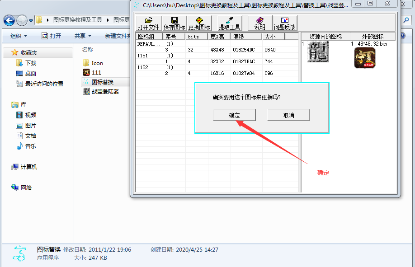Click the 资源内的图标 panel header
The image size is (415, 267).
pyautogui.click(x=325, y=37)
